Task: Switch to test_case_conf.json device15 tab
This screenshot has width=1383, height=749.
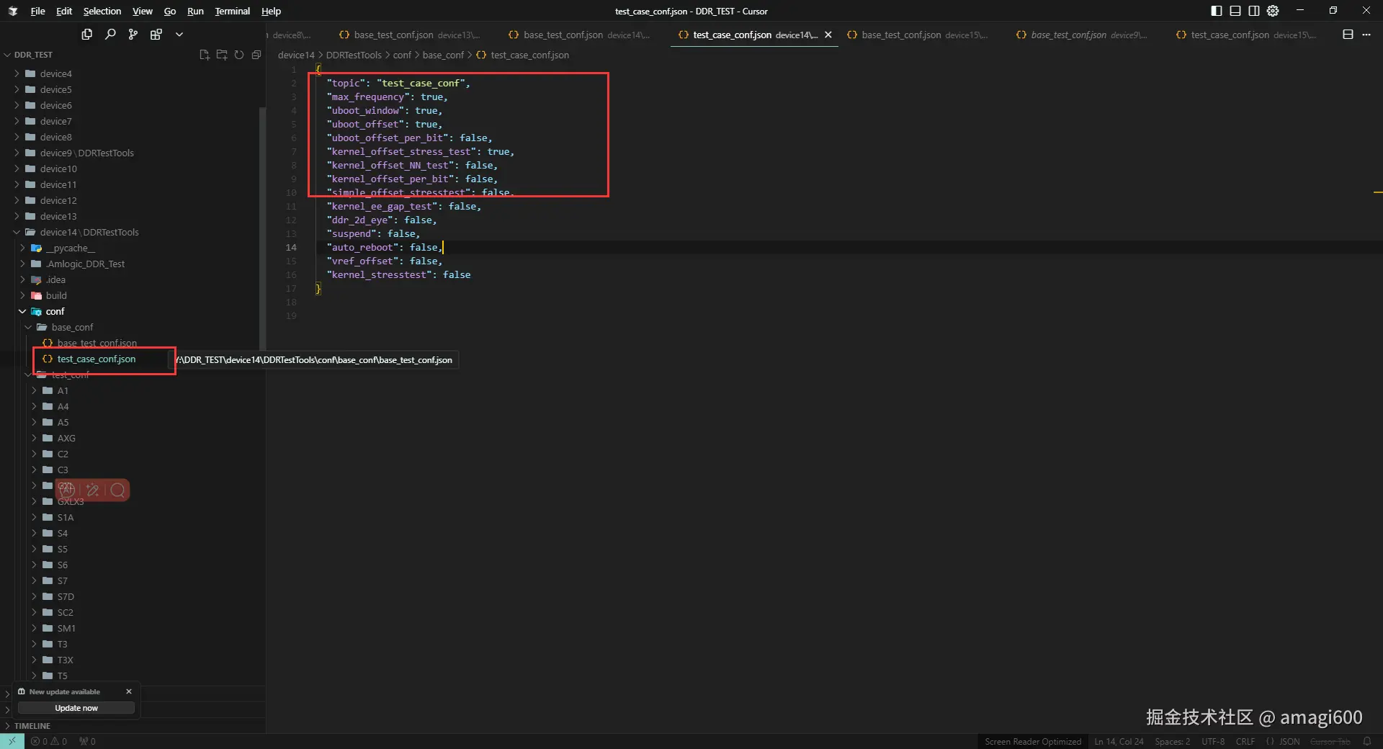Action: (x=1245, y=35)
